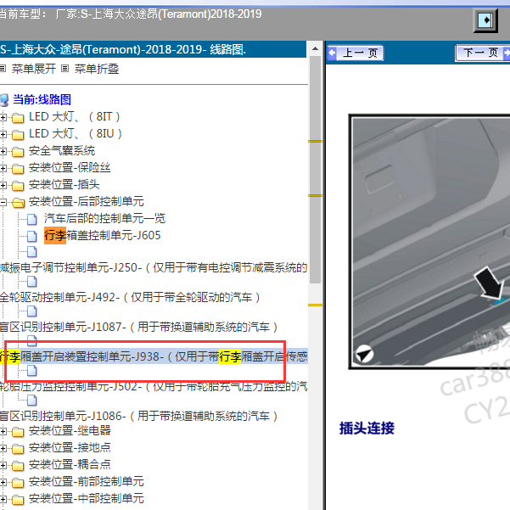Click the panel toggle arrow icon top right
Screen dimensions: 510x510
[x=485, y=20]
